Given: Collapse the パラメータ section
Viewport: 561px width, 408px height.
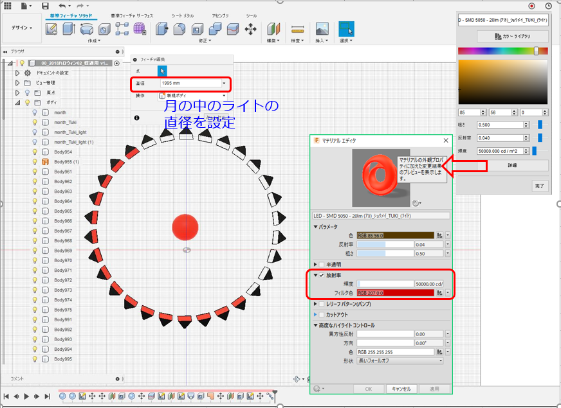Looking at the screenshot, I should tap(315, 227).
